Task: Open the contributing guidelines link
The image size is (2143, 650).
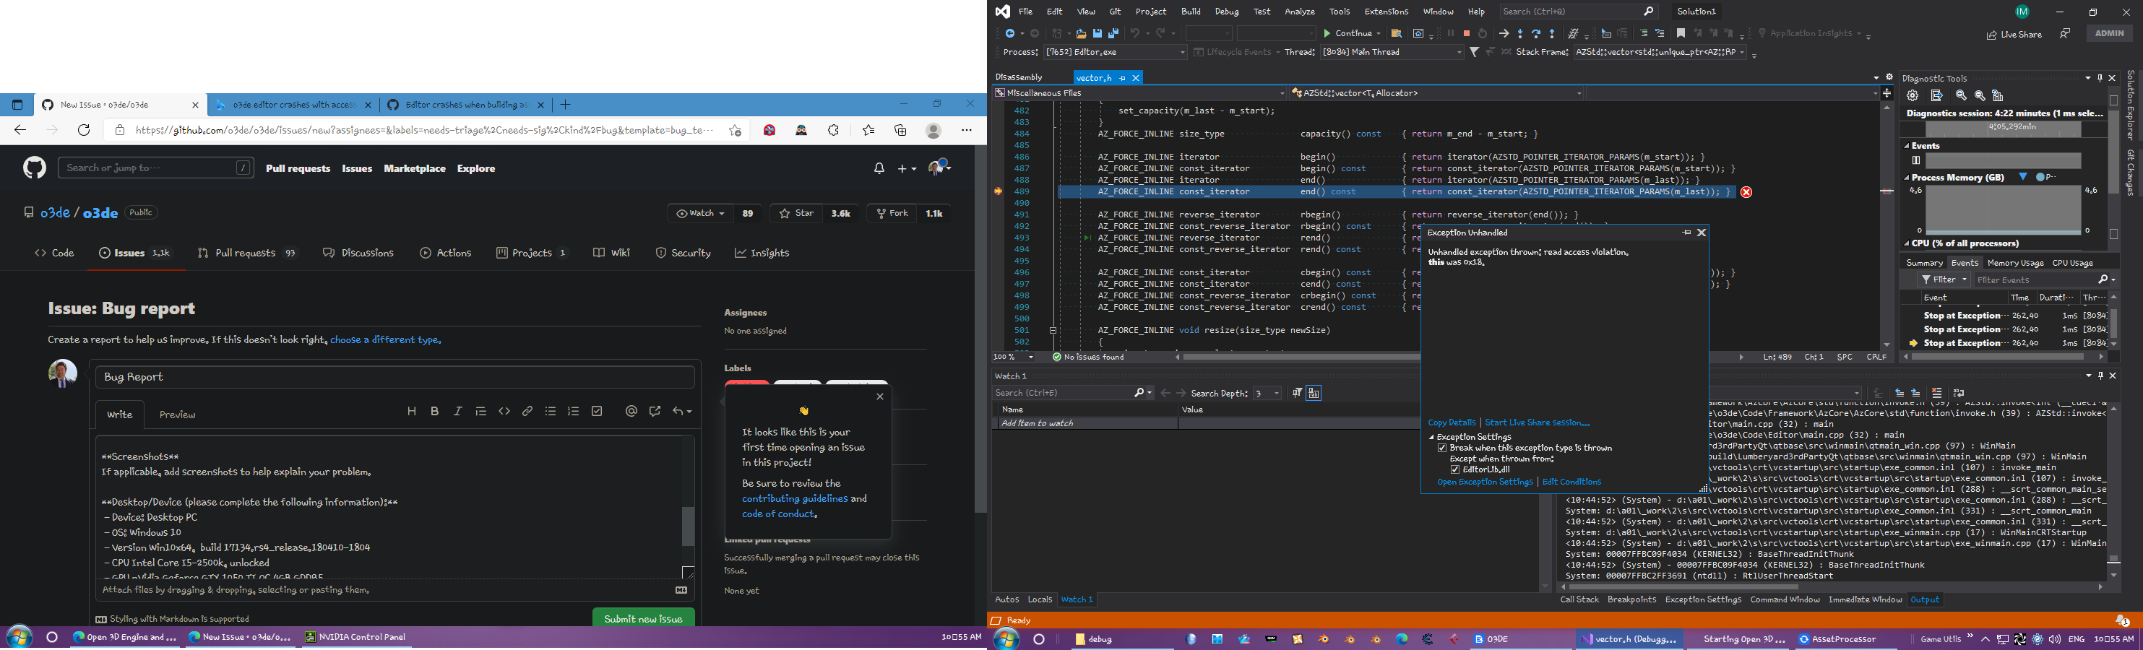Action: click(x=795, y=499)
